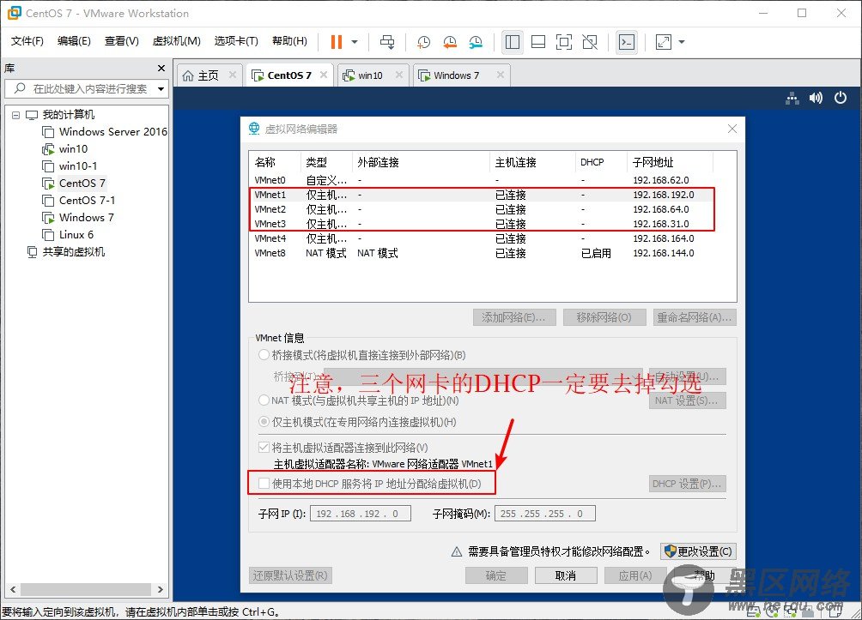This screenshot has width=862, height=620.
Task: Close the win10 tab
Action: (x=399, y=75)
